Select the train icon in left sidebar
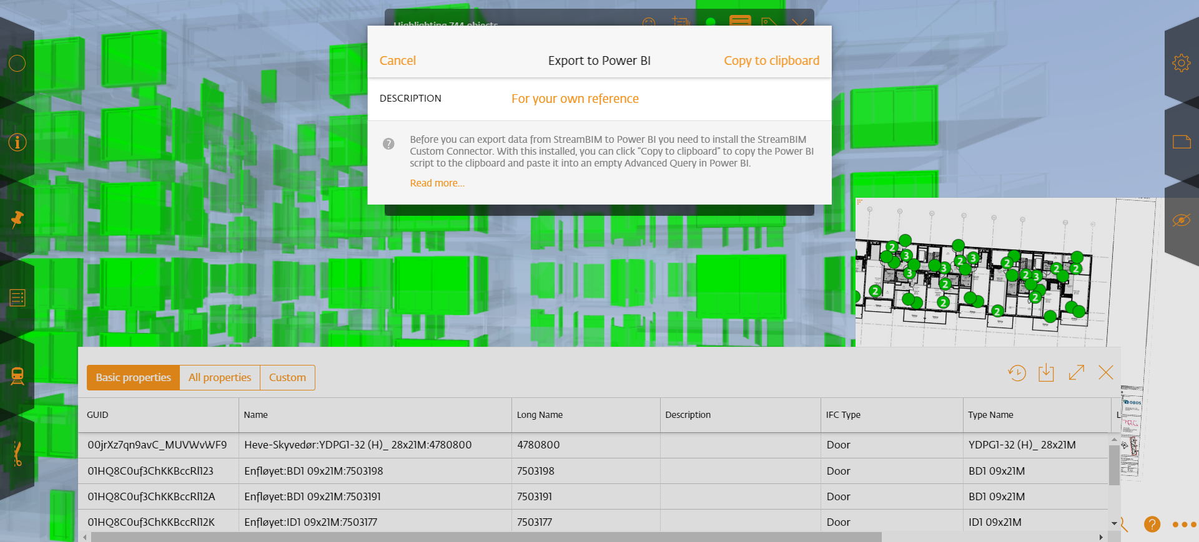1199x542 pixels. point(17,376)
